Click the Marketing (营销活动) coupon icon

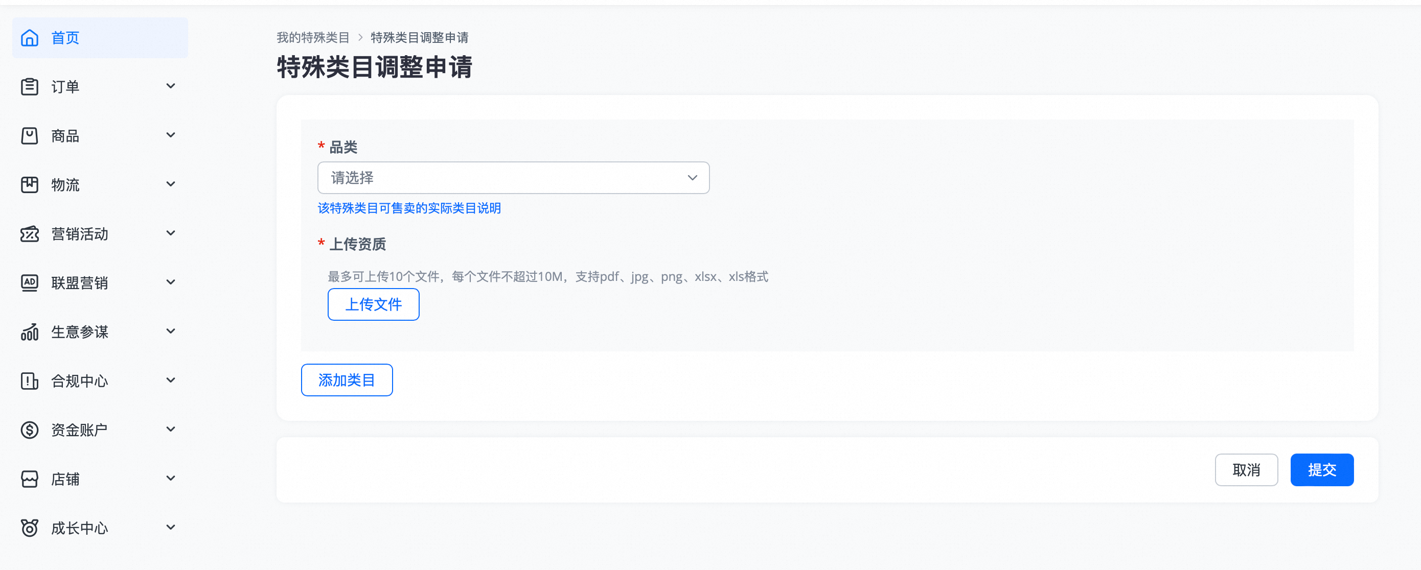(x=29, y=234)
